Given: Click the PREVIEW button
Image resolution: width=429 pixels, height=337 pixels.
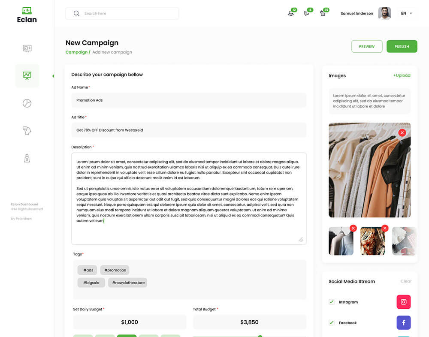Looking at the screenshot, I should pos(367,46).
